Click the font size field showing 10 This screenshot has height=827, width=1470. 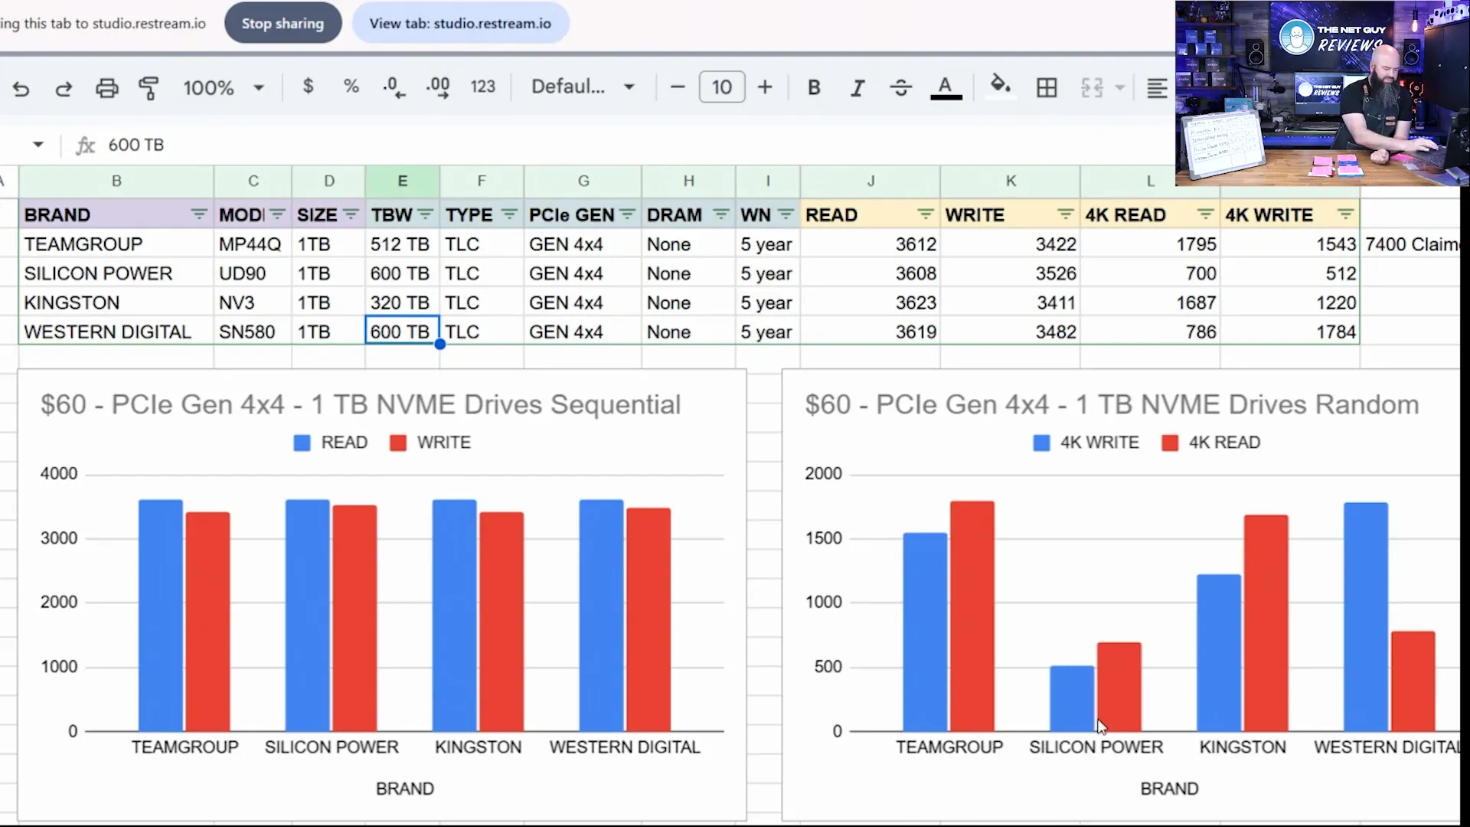click(721, 87)
